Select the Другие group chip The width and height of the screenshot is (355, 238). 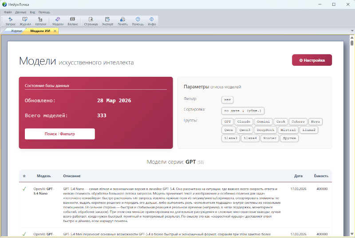[289, 138]
